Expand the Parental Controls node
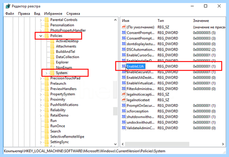This screenshot has height=157, width=229. (41, 20)
